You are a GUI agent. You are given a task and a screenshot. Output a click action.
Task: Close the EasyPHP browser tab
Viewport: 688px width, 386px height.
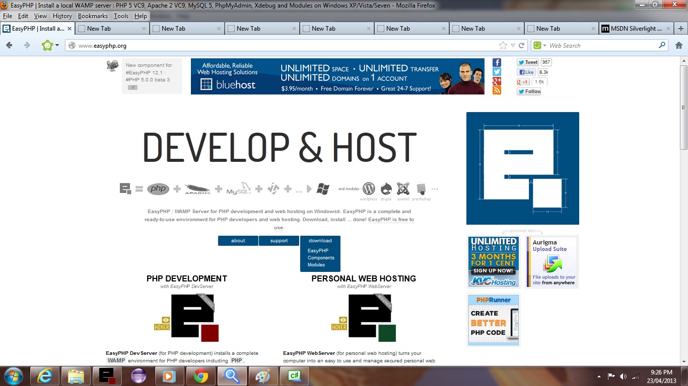pyautogui.click(x=70, y=29)
